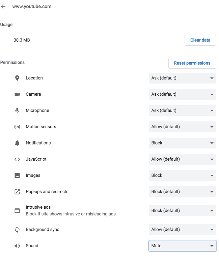The width and height of the screenshot is (219, 256).
Task: Click the Images picture icon
Action: pos(17,176)
